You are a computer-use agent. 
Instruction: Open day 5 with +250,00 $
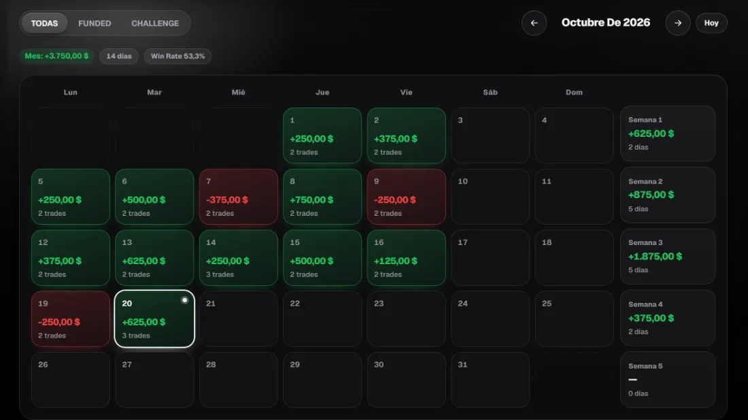pos(70,197)
